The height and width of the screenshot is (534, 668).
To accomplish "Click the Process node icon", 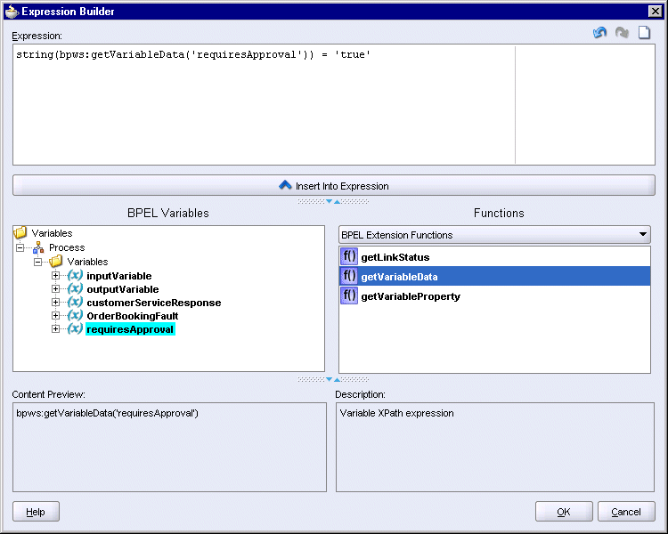I will point(38,247).
